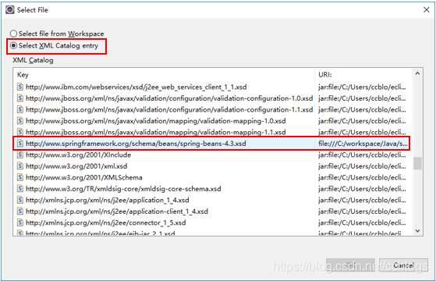Select the validation-mapping-1.0.xsd key

coord(156,121)
